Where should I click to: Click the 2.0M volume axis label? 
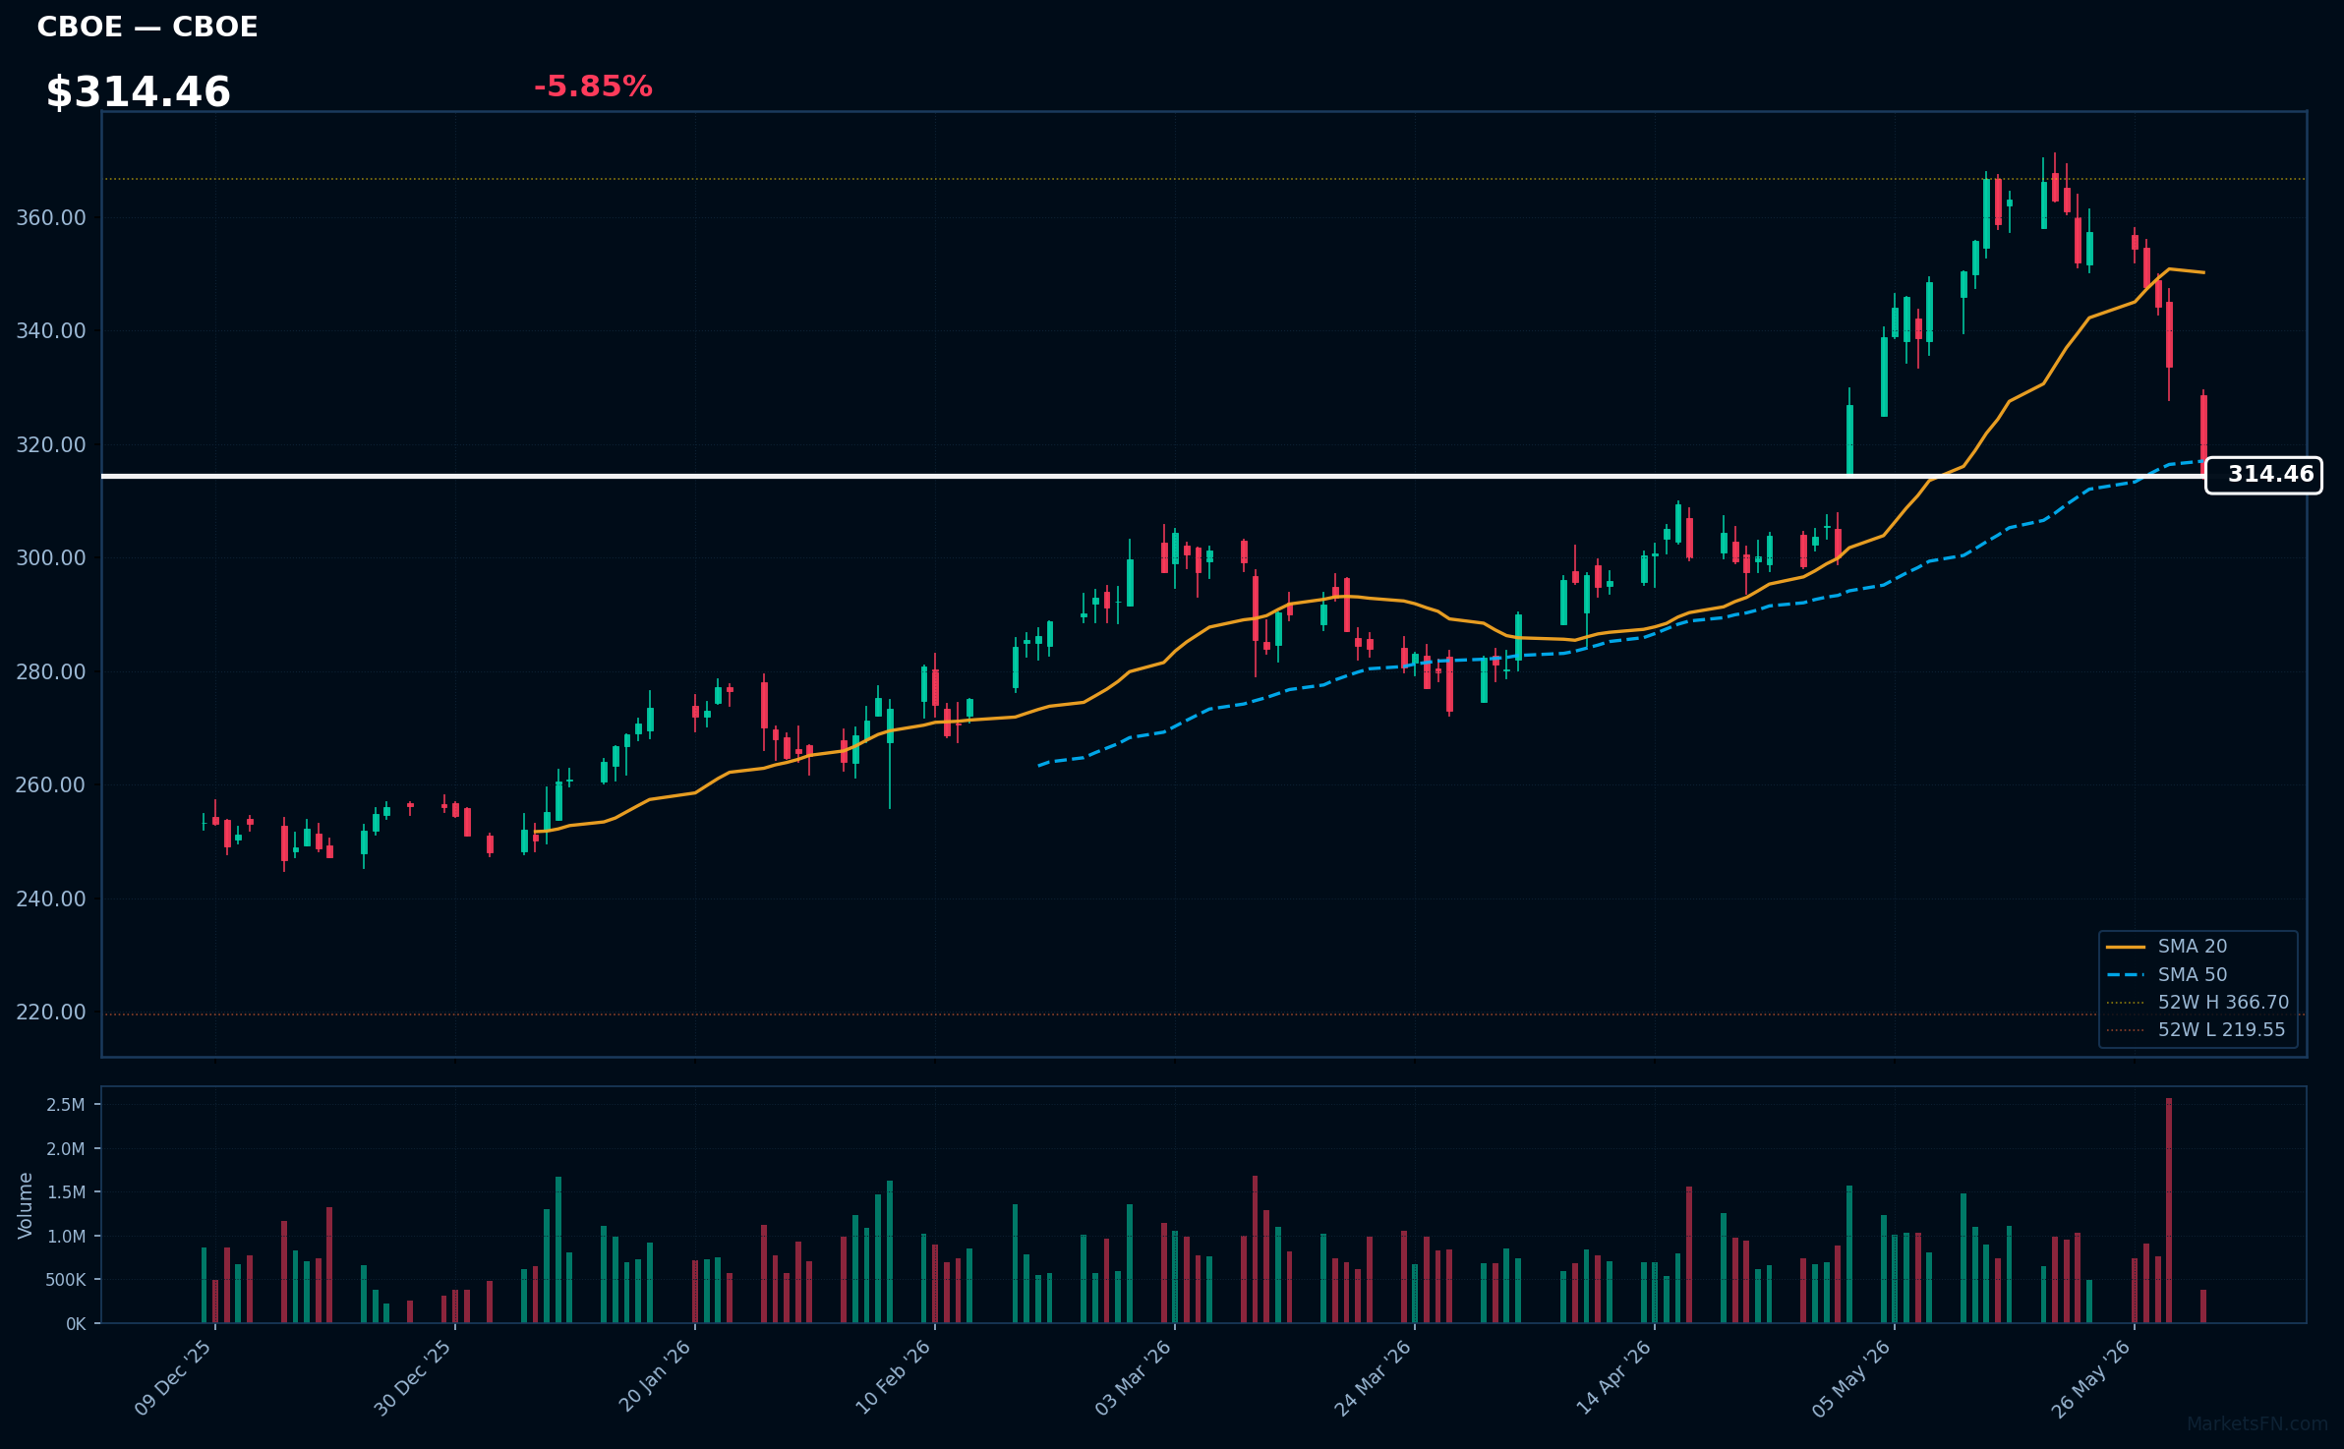(x=66, y=1148)
